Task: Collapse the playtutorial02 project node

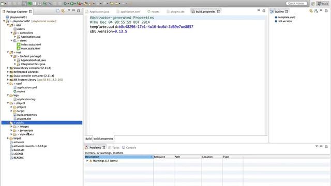Action: pos(4,21)
